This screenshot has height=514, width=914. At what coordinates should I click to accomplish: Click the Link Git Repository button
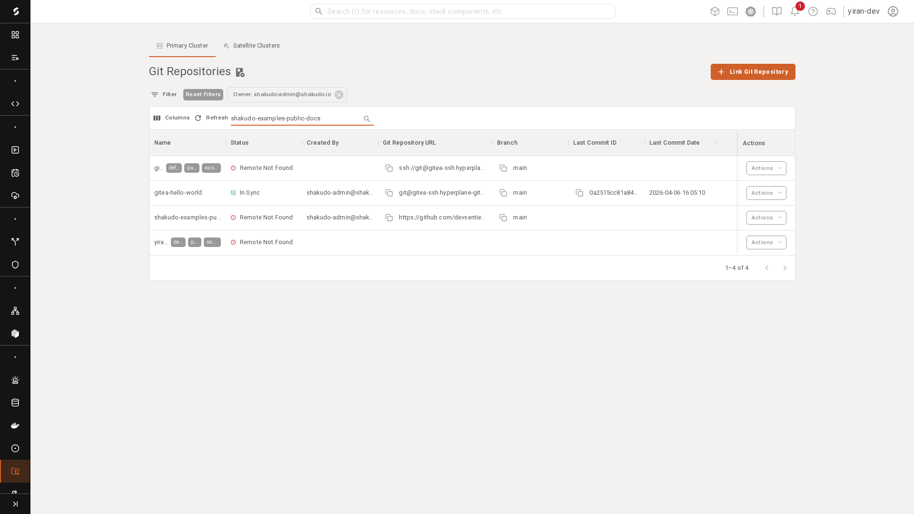pyautogui.click(x=752, y=72)
